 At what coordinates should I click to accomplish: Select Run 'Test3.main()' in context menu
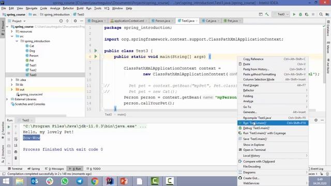click(273, 123)
